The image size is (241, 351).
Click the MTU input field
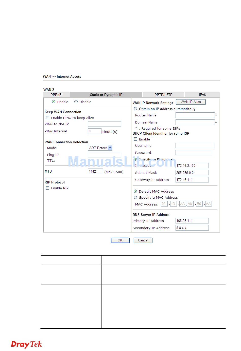(x=95, y=171)
